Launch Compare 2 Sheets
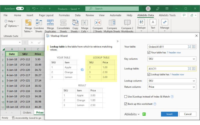Image resolution: width=200 pixels, height=125 pixels. [97, 26]
